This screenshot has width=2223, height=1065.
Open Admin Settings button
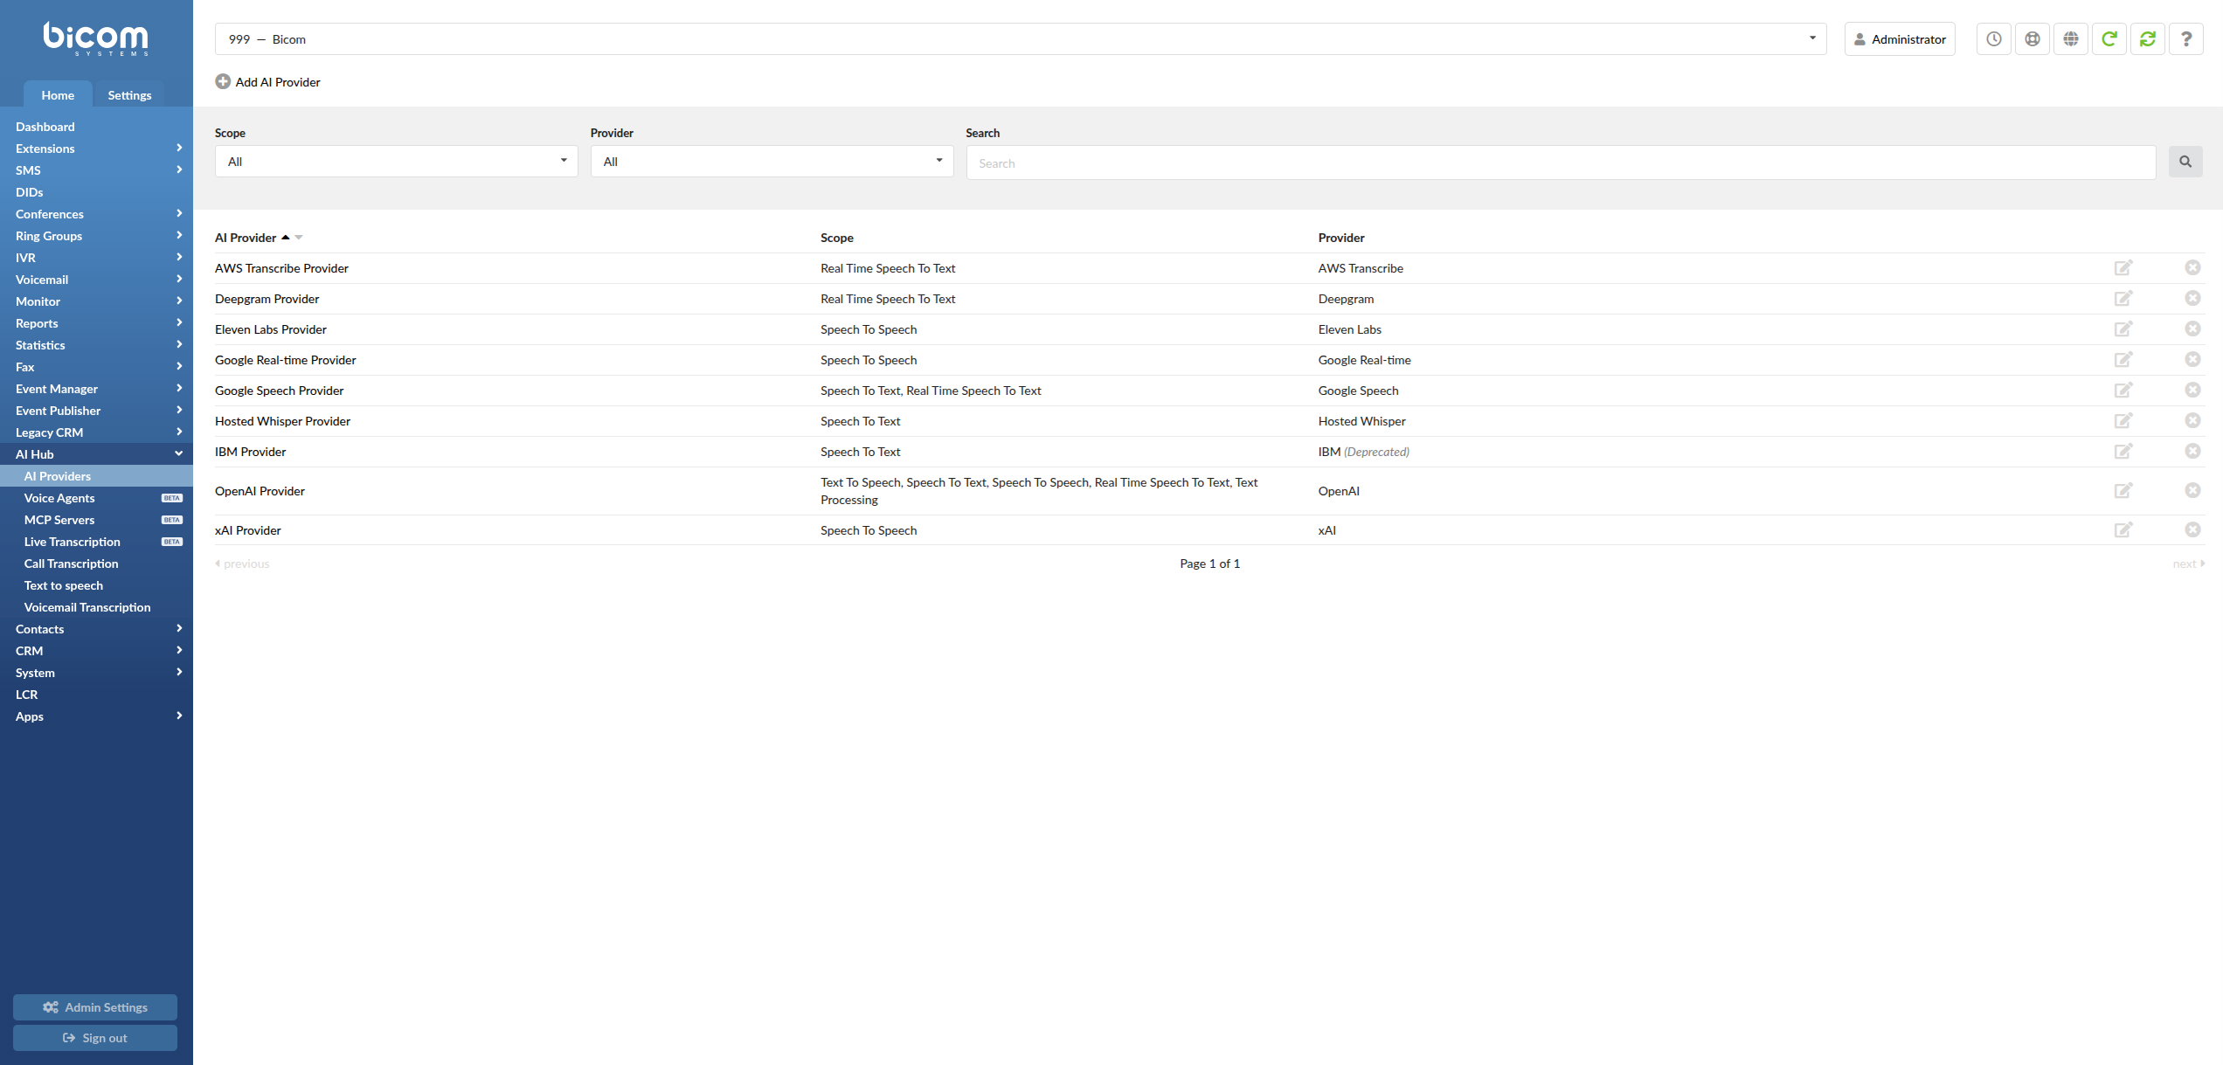95,1007
